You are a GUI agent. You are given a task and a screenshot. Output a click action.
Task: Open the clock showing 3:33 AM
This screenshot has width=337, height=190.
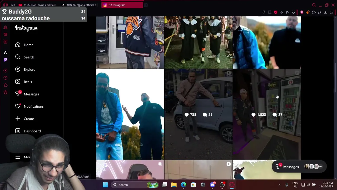[x=326, y=185]
